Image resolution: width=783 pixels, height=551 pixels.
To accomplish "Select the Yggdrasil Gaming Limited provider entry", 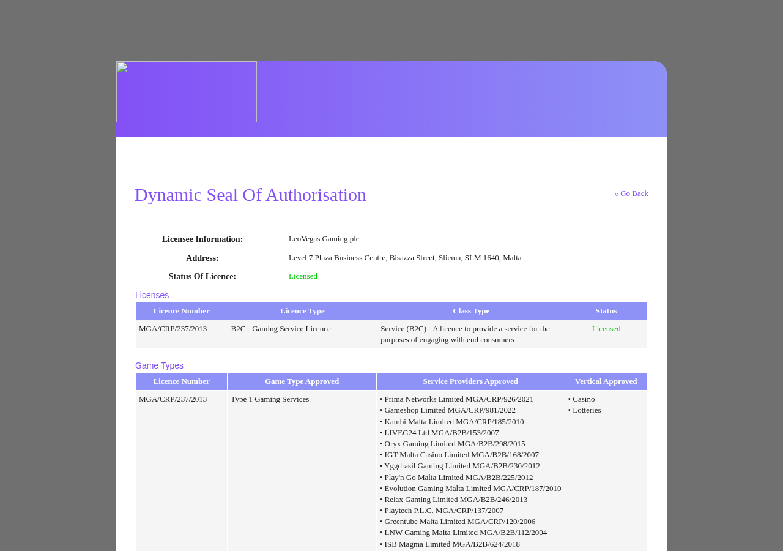I will [x=460, y=466].
